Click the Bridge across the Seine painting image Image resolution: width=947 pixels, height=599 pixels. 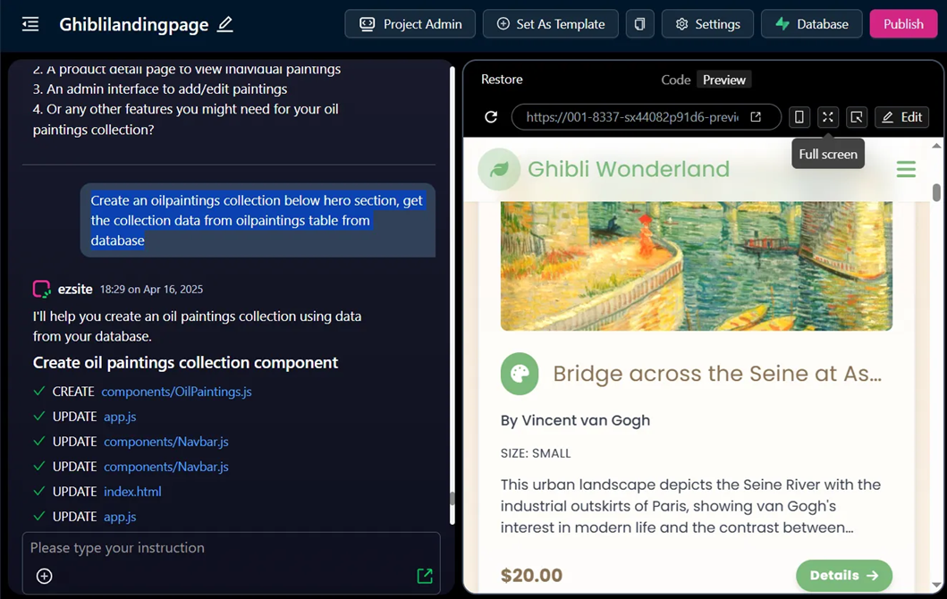697,266
